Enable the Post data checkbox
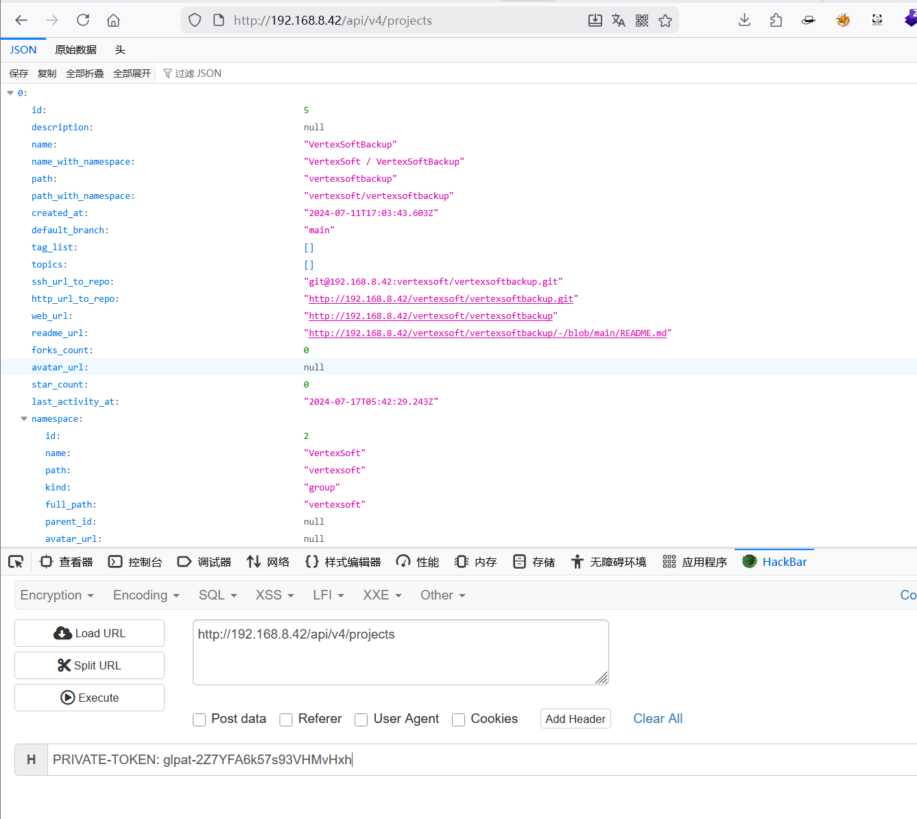 coord(200,720)
